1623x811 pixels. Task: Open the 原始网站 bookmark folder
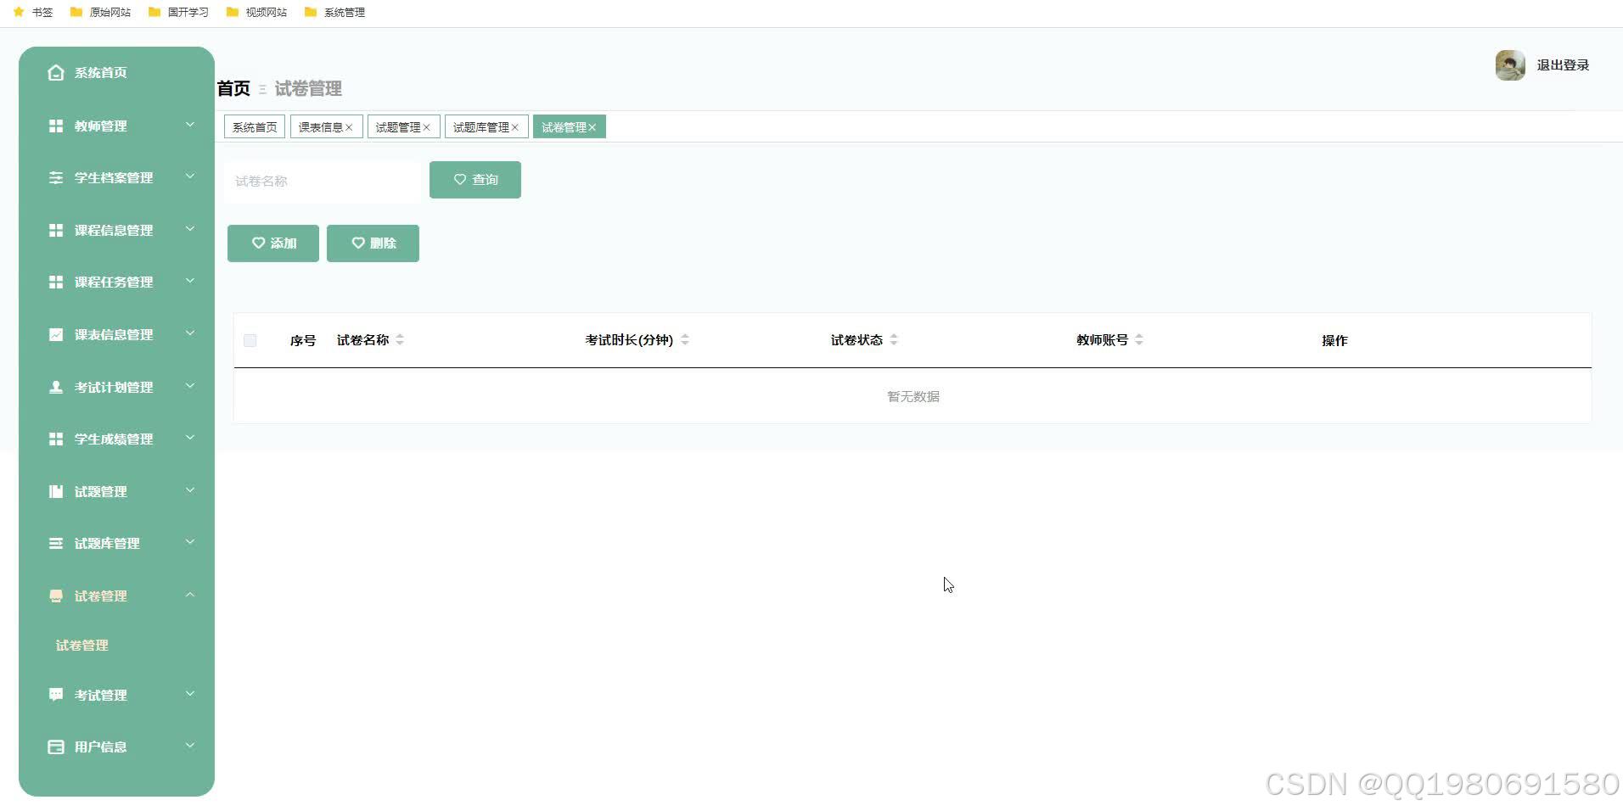click(x=100, y=12)
